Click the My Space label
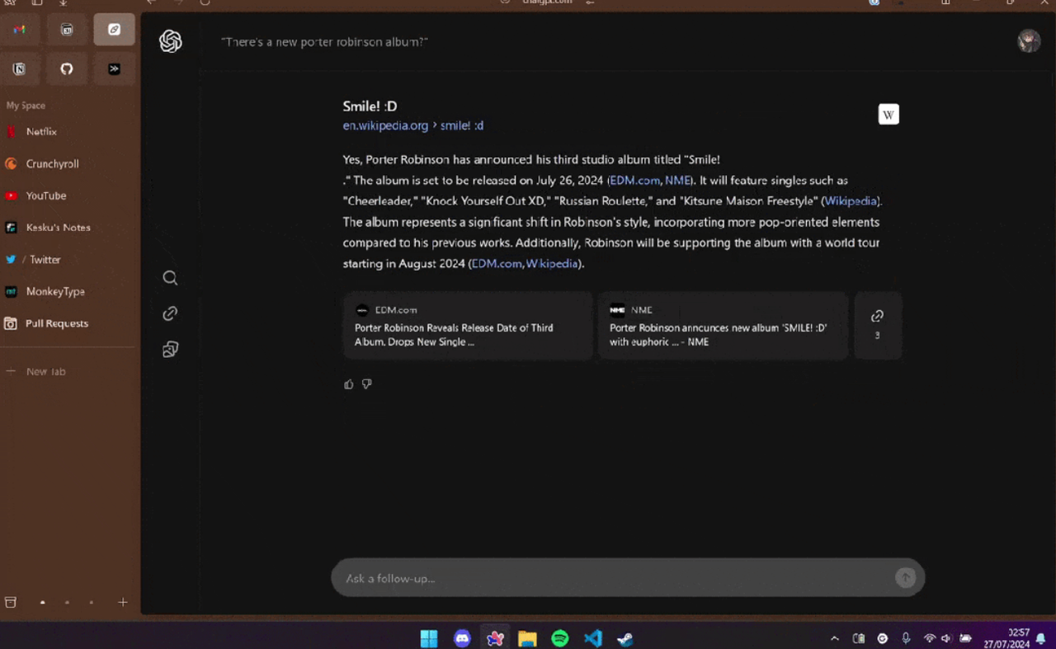This screenshot has width=1056, height=649. (26, 106)
